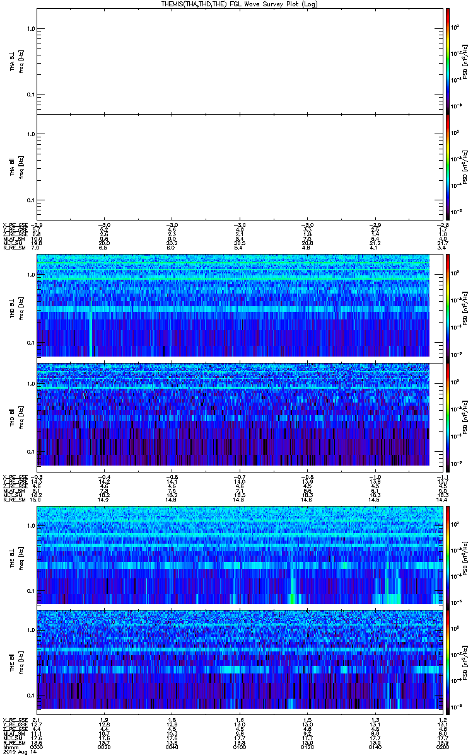Image resolution: width=473 pixels, height=756 pixels.
Task: Click the 0020 time tick label
Action: 104,747
